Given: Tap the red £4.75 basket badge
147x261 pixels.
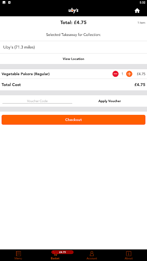Looking at the screenshot, I should [x=62, y=252].
